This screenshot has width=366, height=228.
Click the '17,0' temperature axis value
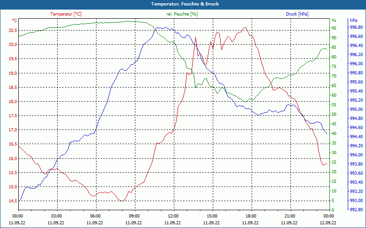pos(13,130)
